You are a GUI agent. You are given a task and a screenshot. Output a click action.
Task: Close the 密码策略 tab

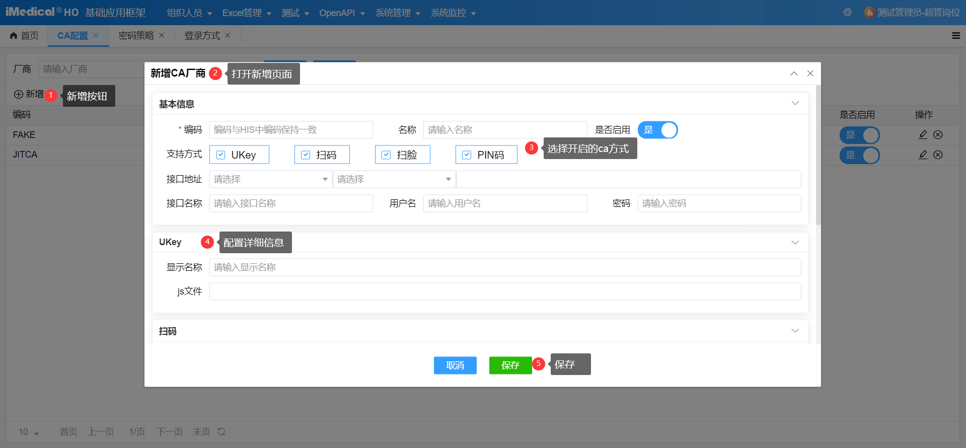(162, 35)
